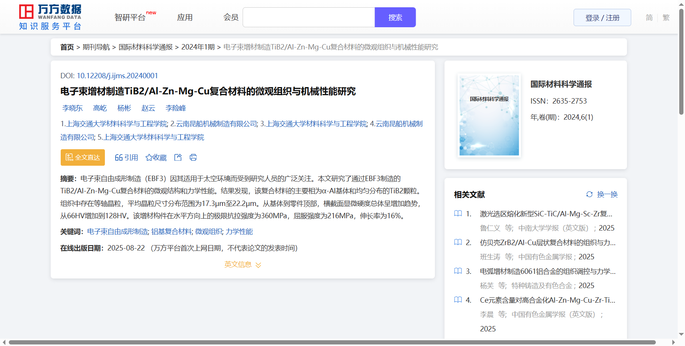
Task: Click the 登录 / 注册 button
Action: coord(602,18)
